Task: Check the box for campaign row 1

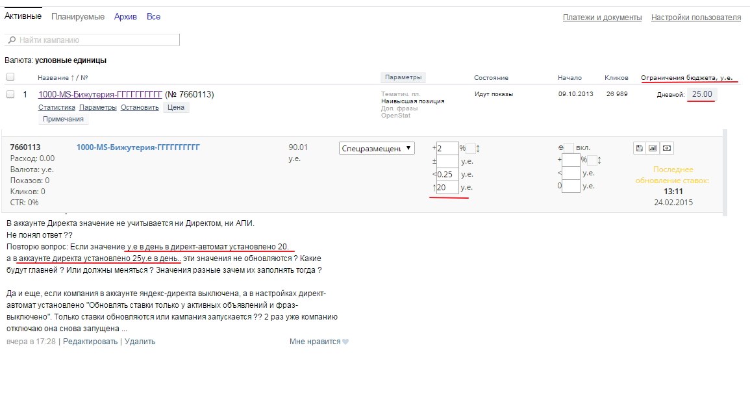Action: (x=10, y=94)
